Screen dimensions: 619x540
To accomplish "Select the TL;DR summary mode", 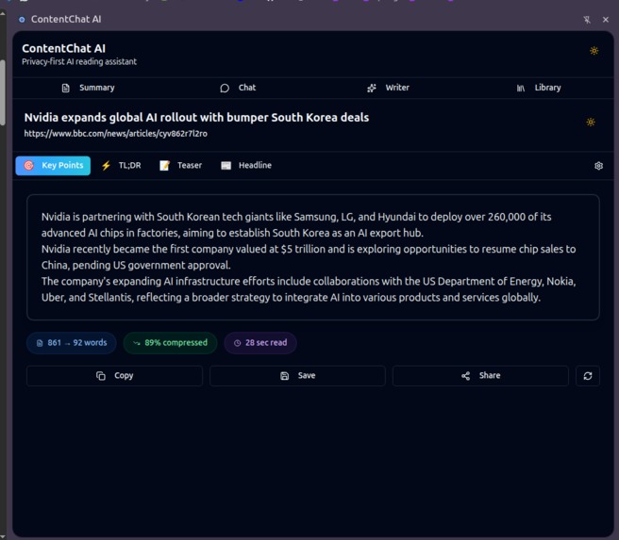I will click(121, 166).
